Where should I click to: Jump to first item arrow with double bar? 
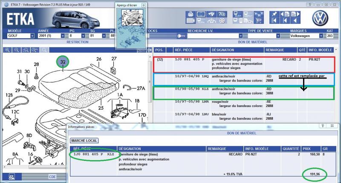point(274,21)
